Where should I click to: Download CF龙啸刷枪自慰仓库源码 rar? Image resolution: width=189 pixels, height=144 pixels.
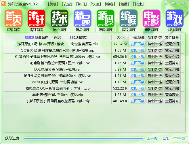(138, 63)
